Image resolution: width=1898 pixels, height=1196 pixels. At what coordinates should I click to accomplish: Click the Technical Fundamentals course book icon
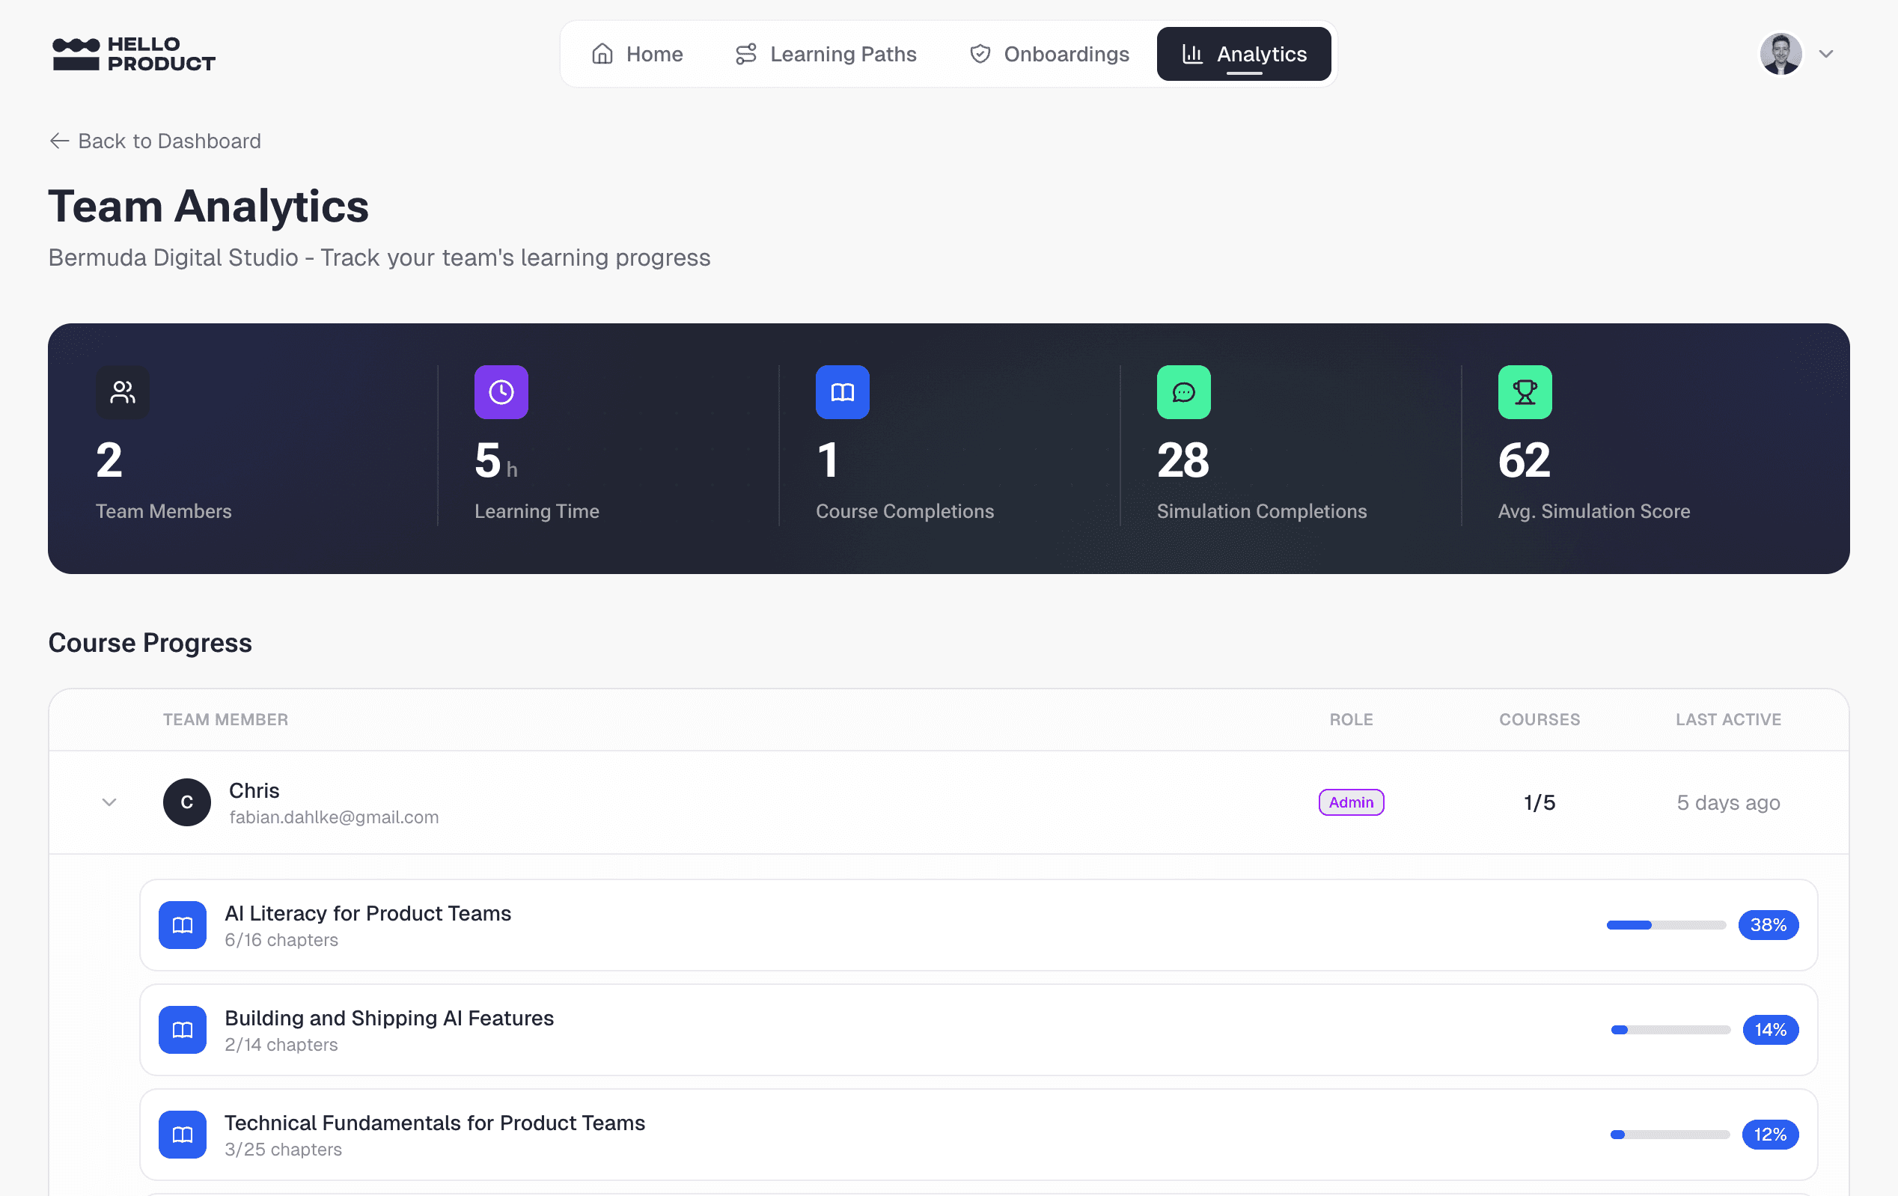tap(182, 1135)
